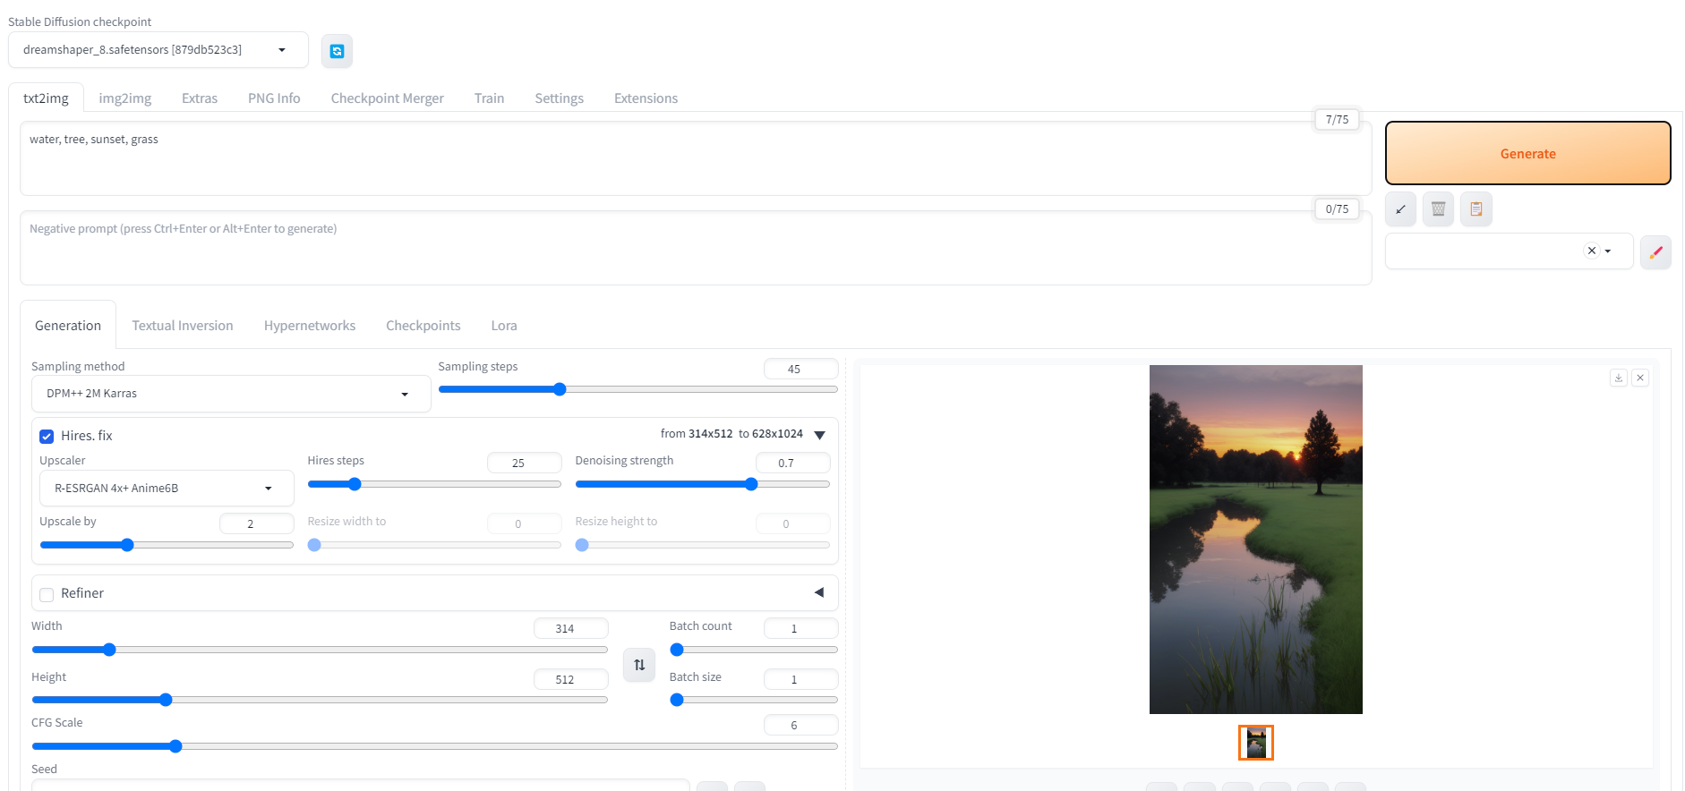Adjust the Height slider
The image size is (1685, 791).
320,700
